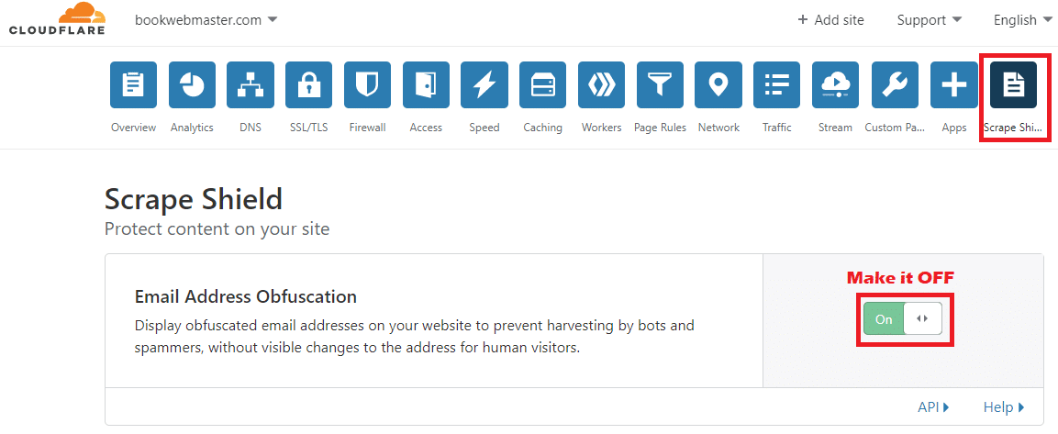Click the Speed tab label

point(484,128)
